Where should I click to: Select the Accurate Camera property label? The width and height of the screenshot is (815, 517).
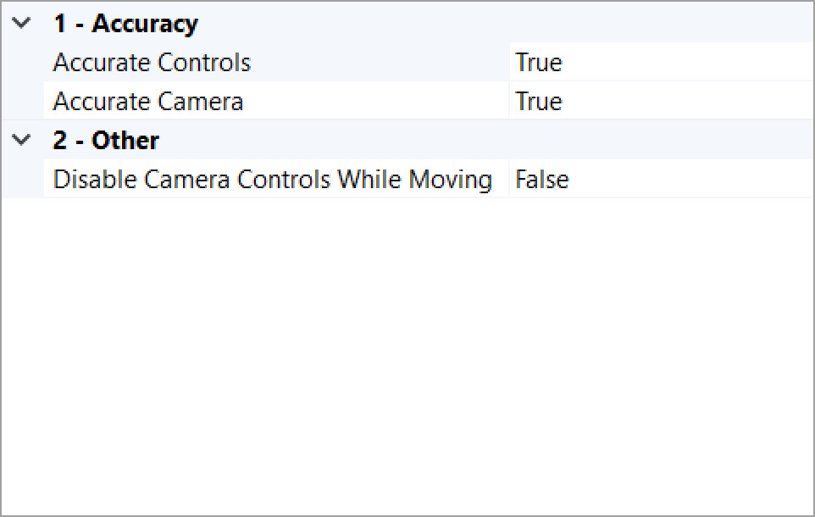(x=148, y=102)
